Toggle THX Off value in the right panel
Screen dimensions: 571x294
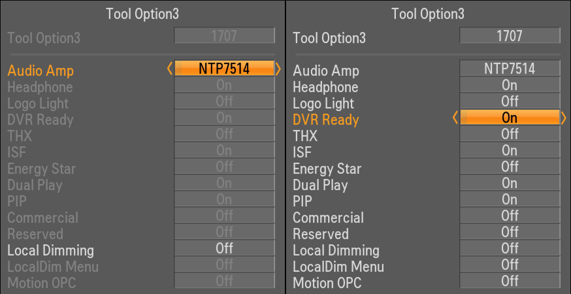(x=510, y=134)
